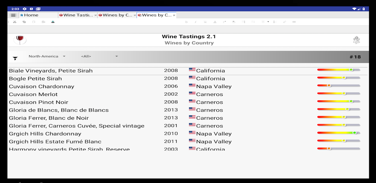Click the wine glass logo icon
Image resolution: width=376 pixels, height=183 pixels.
pos(20,40)
